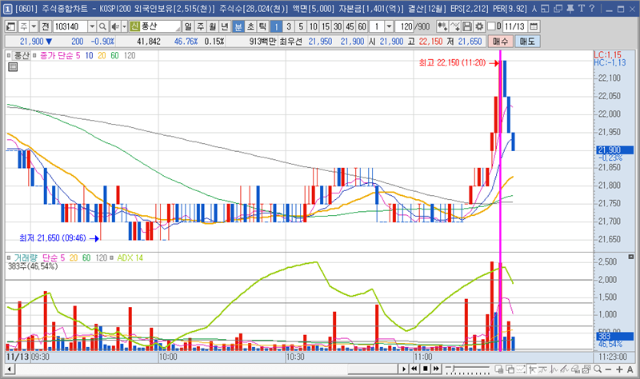The height and width of the screenshot is (379, 640).
Task: Toggle the 풍산 price series small checkbox
Action: pyautogui.click(x=10, y=56)
